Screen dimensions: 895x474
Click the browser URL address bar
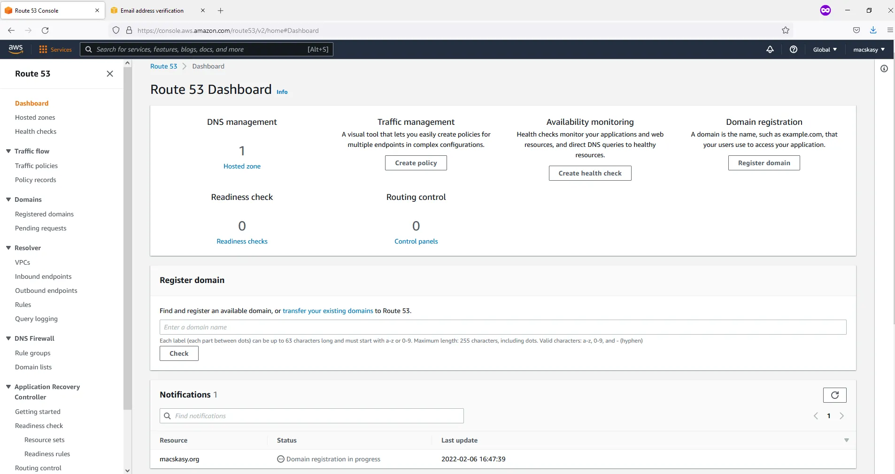(x=451, y=31)
